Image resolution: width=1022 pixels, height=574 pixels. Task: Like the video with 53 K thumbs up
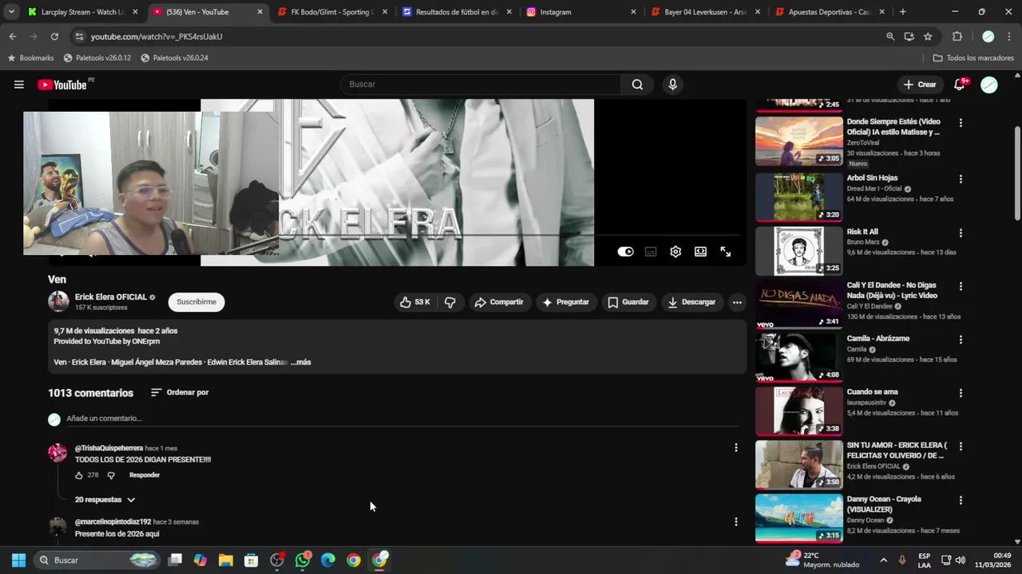tap(415, 302)
